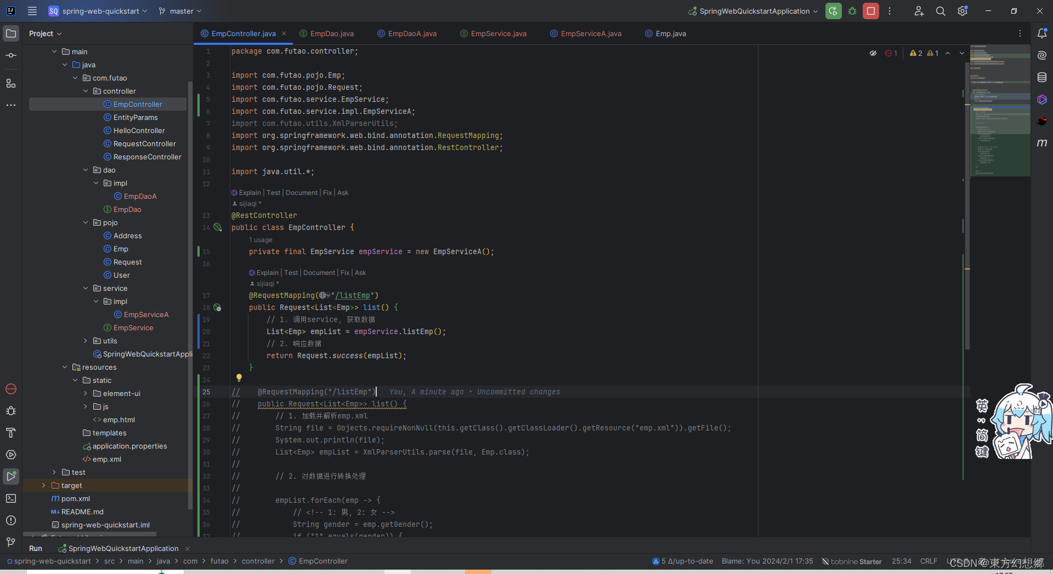Open emp.xml in project tree
Image resolution: width=1053 pixels, height=574 pixels.
pos(107,459)
